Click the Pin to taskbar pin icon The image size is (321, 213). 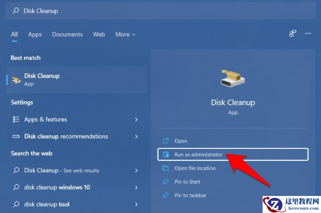(x=165, y=195)
